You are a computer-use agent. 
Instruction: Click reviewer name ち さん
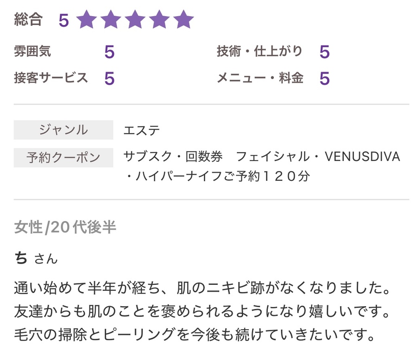pyautogui.click(x=36, y=258)
